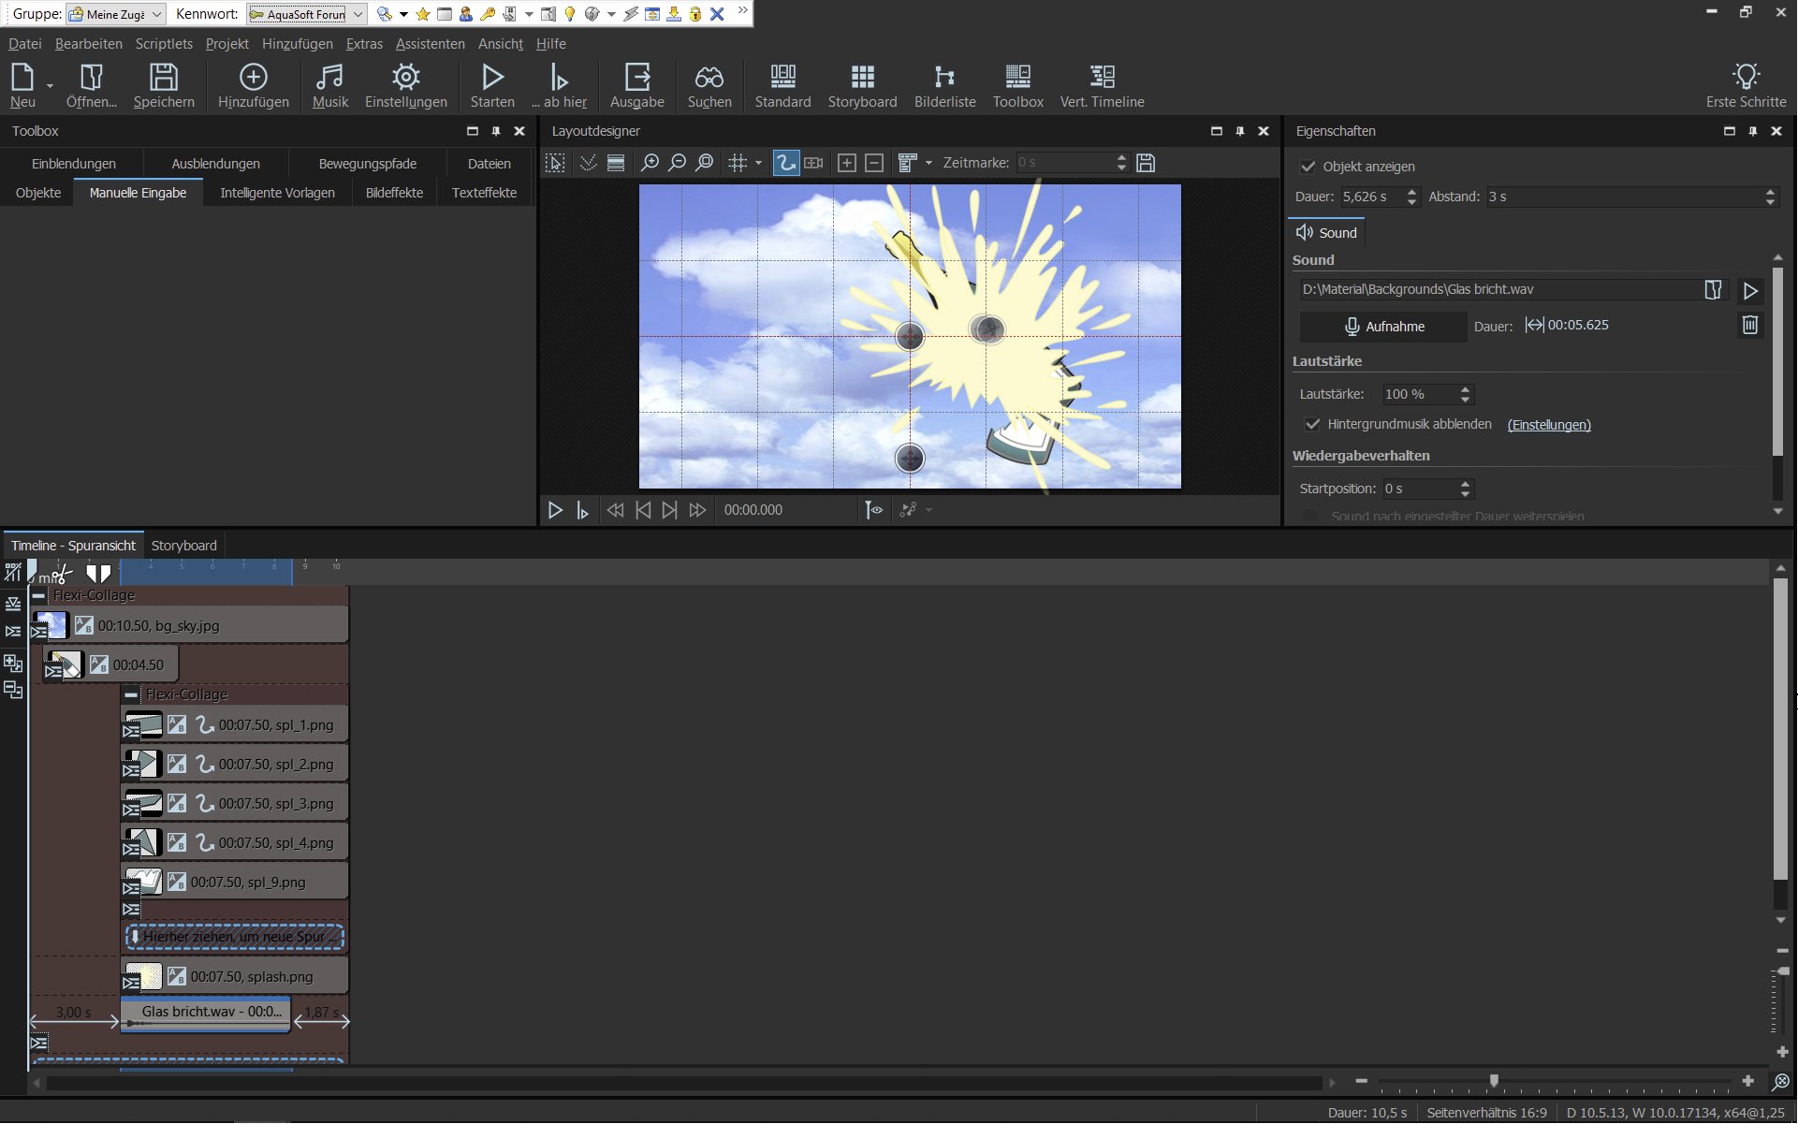Delete sound with the trash icon

(1749, 326)
